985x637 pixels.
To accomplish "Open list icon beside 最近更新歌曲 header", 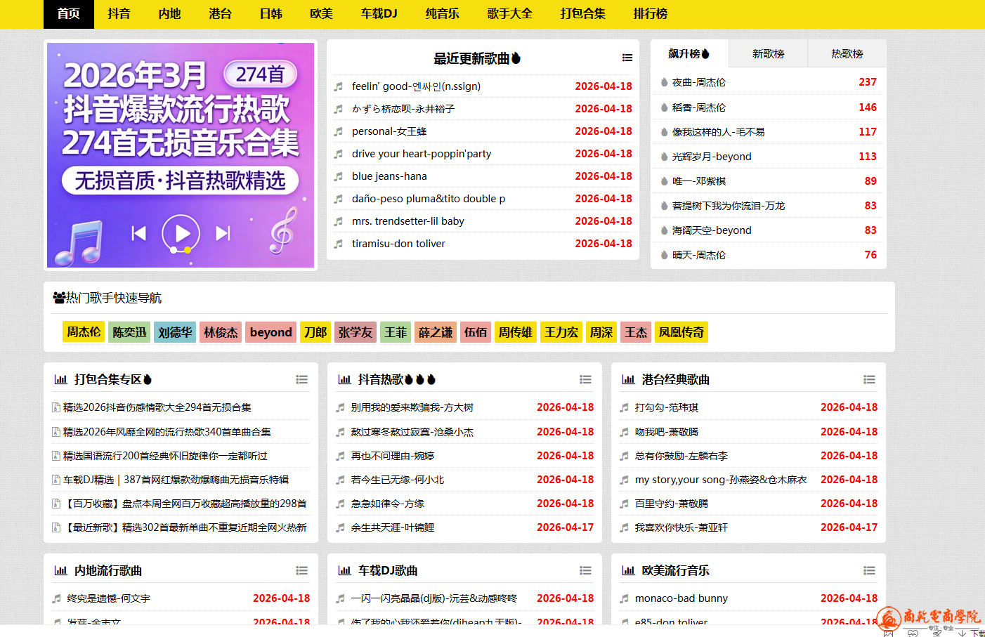I will (627, 58).
